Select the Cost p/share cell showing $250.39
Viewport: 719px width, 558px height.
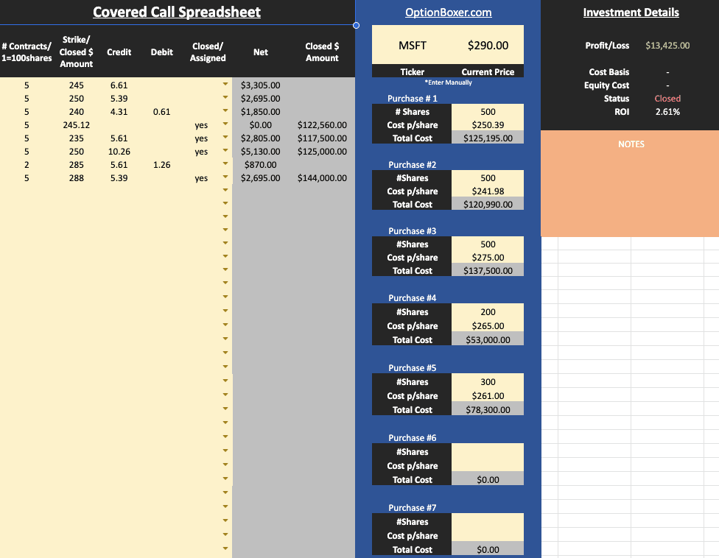click(x=487, y=124)
